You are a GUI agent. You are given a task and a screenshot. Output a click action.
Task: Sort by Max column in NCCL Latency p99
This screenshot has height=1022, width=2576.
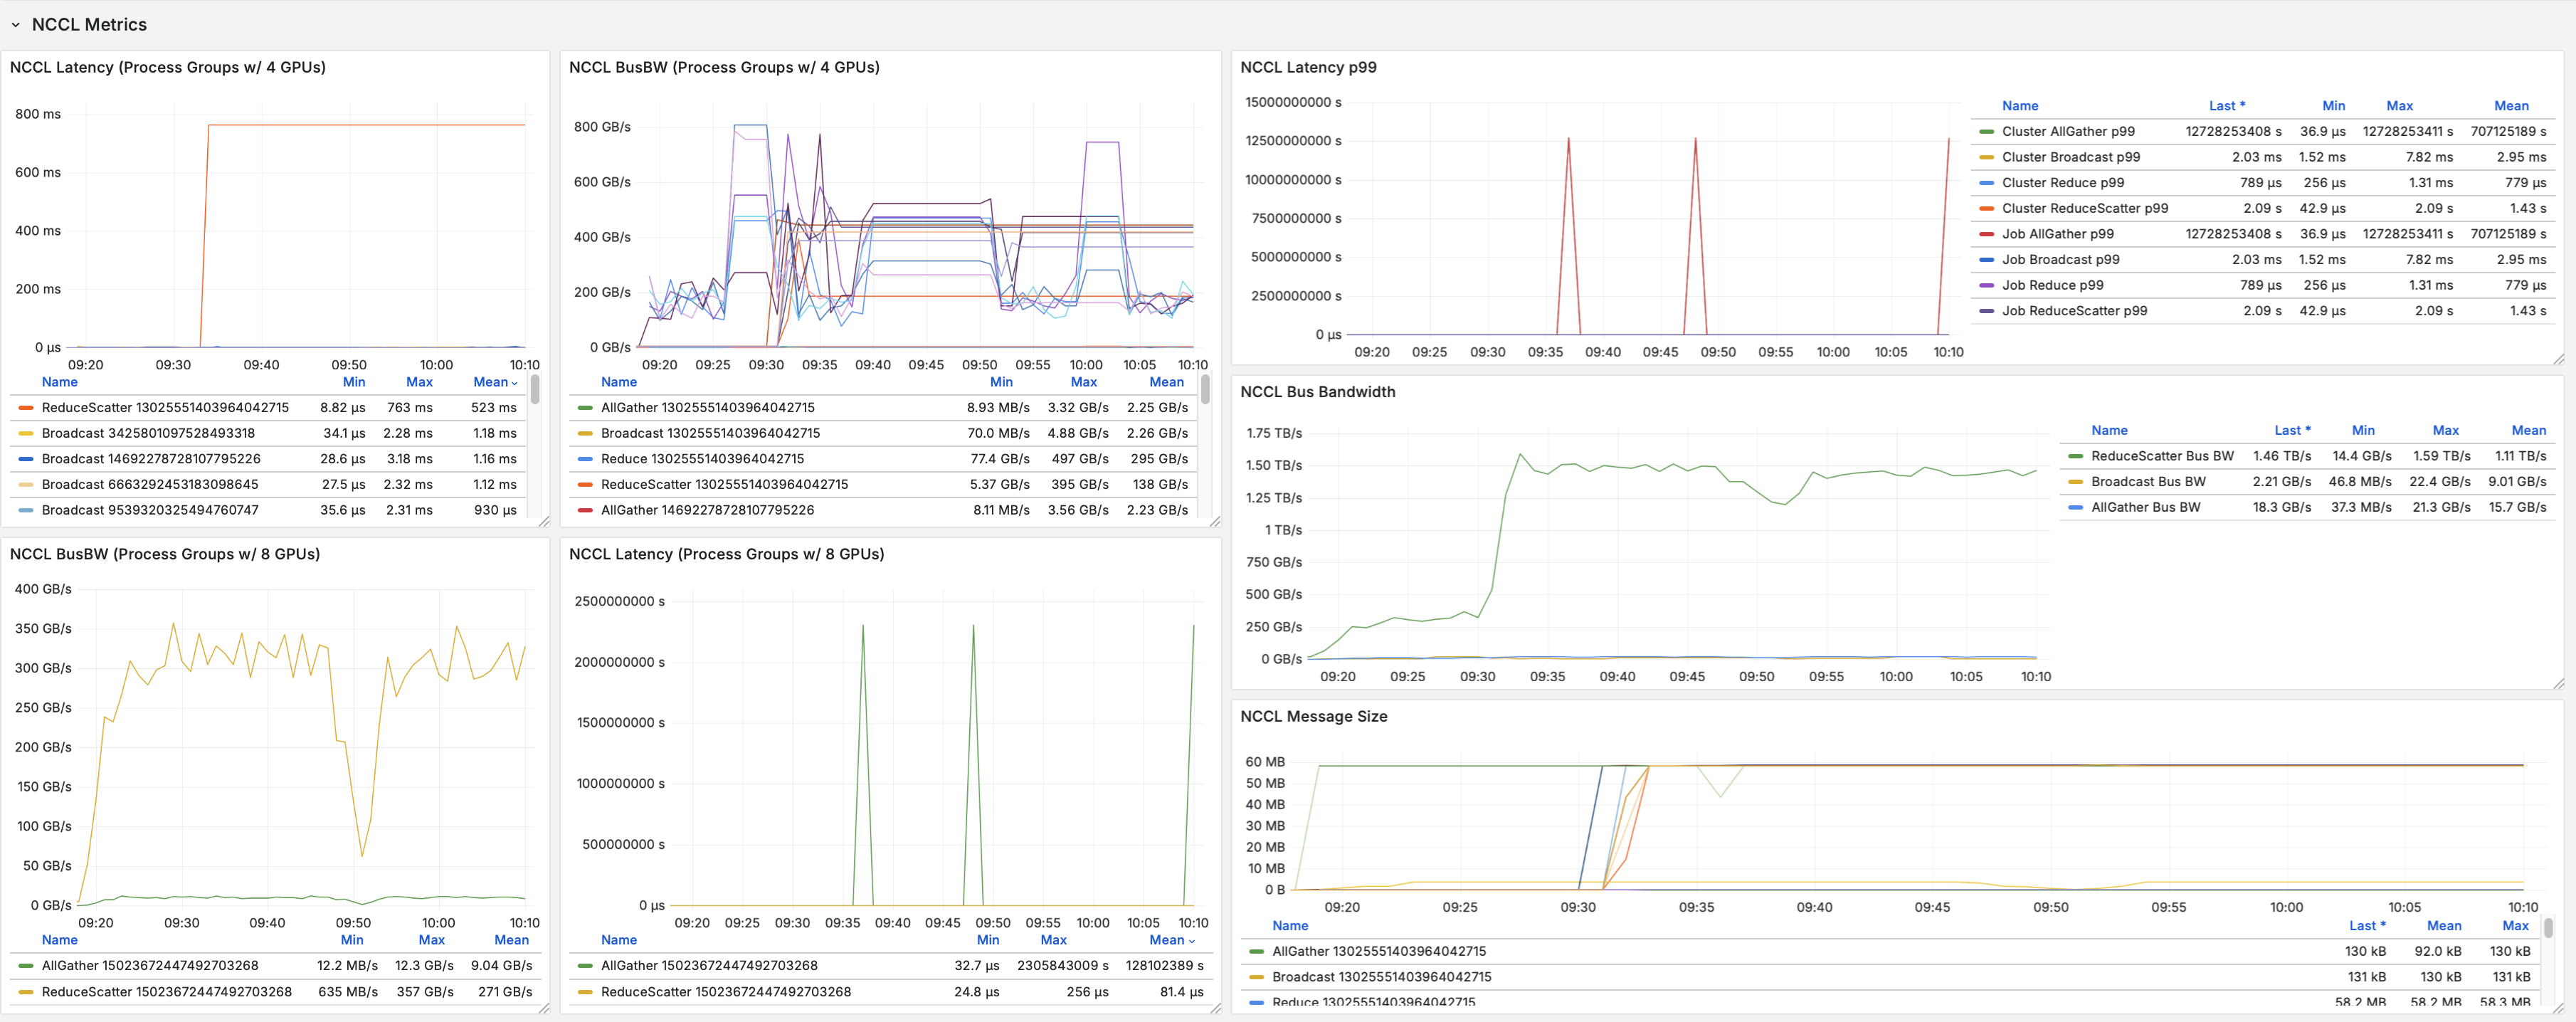click(2400, 105)
